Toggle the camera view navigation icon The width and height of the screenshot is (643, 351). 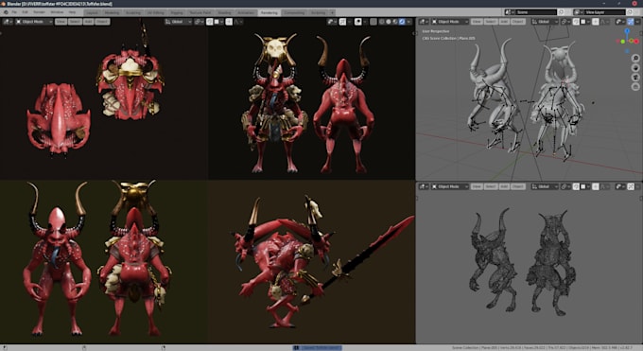(635, 78)
